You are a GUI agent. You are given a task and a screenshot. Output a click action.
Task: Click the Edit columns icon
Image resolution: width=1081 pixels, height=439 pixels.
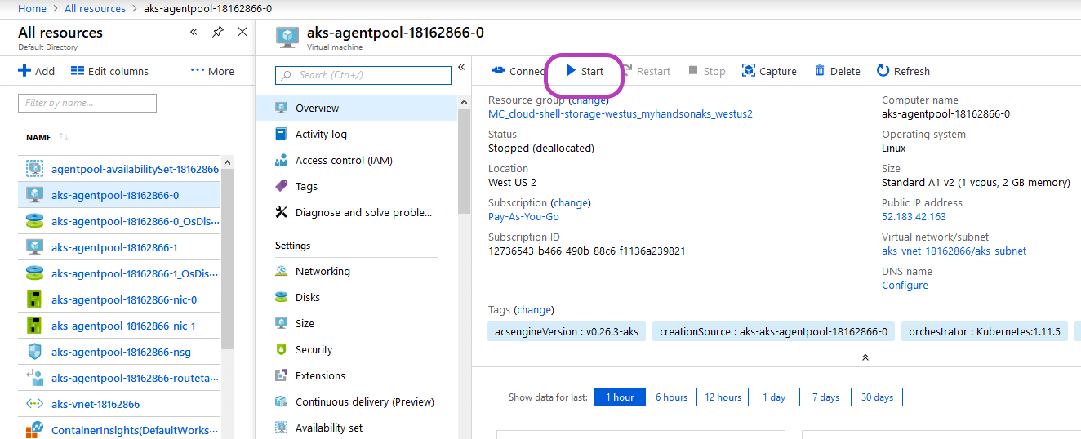(x=78, y=71)
